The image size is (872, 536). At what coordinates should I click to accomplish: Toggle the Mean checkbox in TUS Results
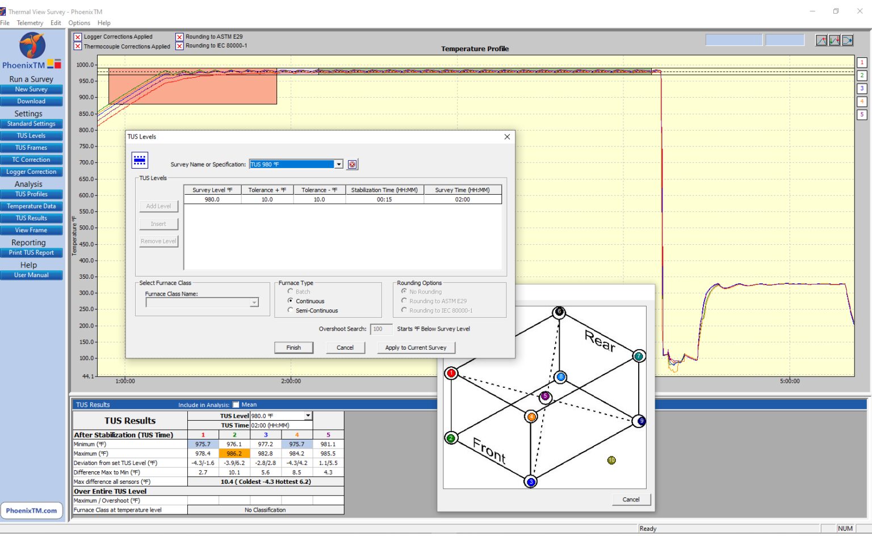pyautogui.click(x=236, y=405)
